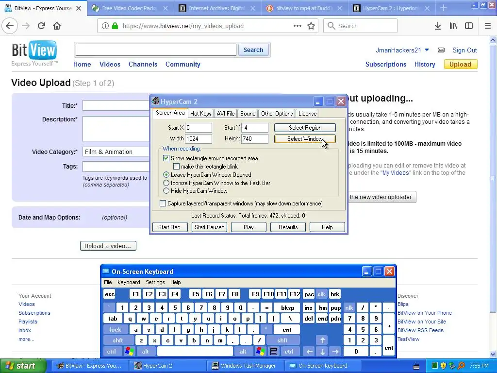The height and width of the screenshot is (373, 497).
Task: Open the Firefox hamburger menu
Action: [x=488, y=26]
